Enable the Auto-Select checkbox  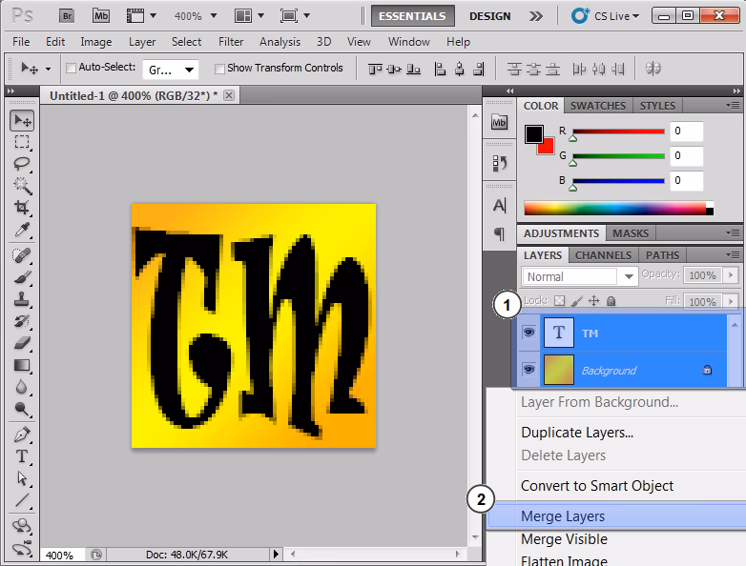[72, 69]
